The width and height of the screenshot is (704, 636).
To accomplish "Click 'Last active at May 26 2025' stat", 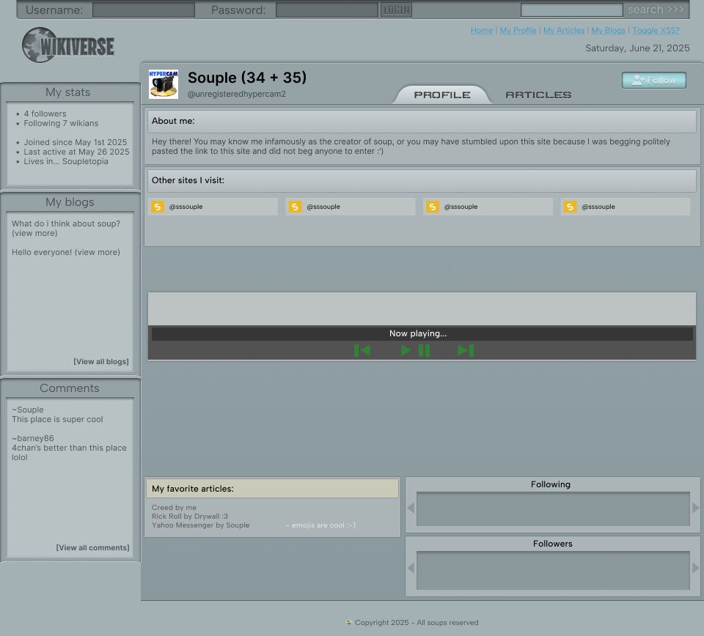I will point(76,152).
